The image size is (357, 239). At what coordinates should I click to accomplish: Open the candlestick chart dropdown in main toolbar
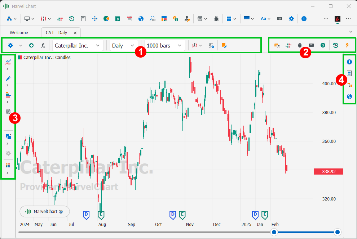tap(46, 19)
